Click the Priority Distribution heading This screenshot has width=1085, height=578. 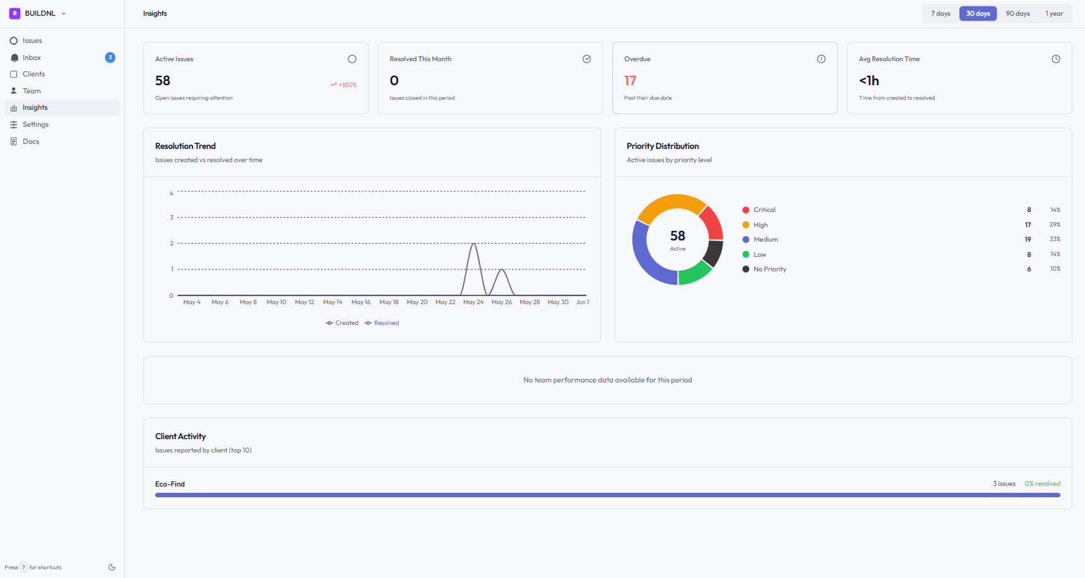(663, 146)
